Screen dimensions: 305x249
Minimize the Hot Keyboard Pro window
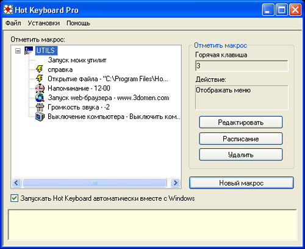(x=268, y=10)
